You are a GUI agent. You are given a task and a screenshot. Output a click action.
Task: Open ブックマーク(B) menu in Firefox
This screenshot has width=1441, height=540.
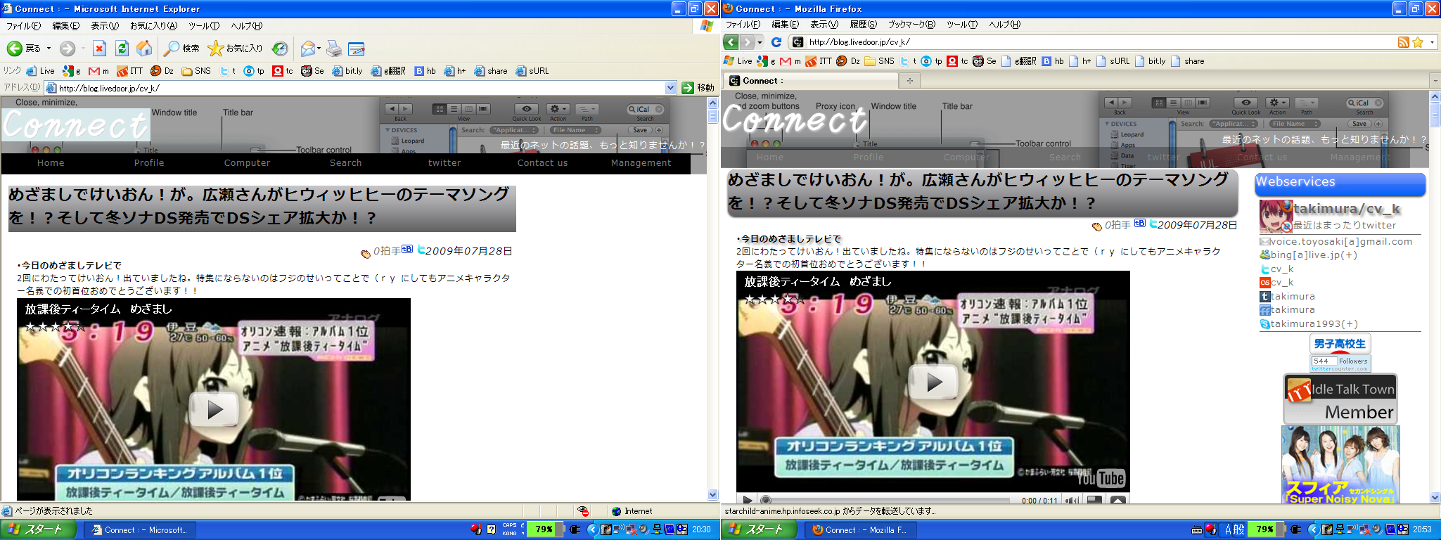point(911,25)
